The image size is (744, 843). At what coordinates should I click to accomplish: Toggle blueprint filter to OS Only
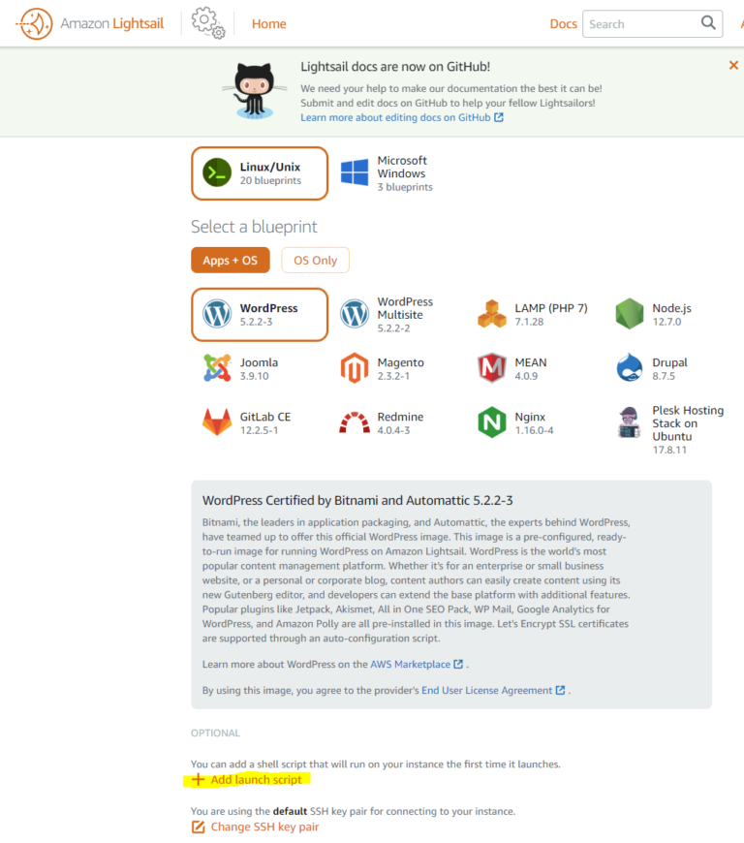(315, 260)
